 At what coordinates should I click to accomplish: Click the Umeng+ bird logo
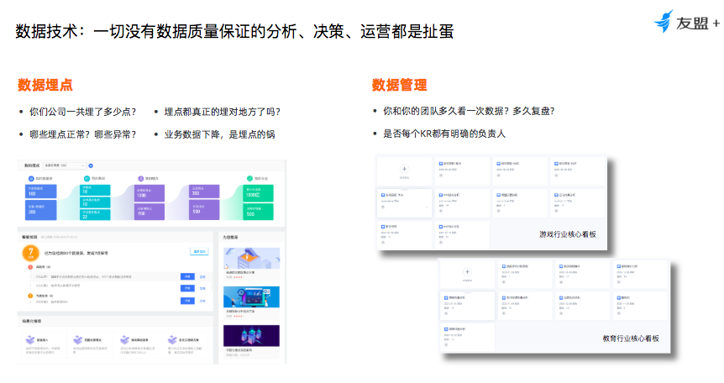(664, 21)
